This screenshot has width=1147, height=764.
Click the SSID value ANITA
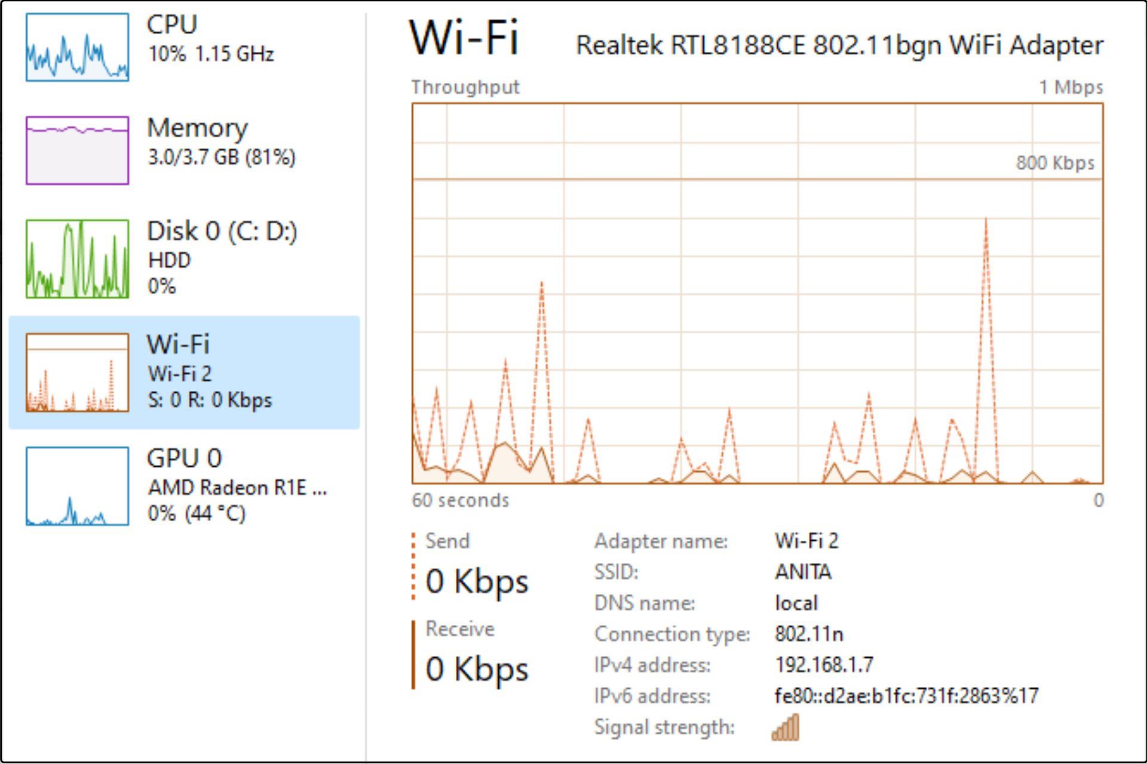(x=802, y=572)
